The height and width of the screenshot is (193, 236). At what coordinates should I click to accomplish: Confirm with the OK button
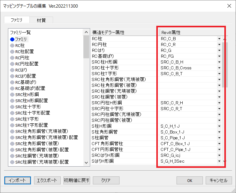190,180
